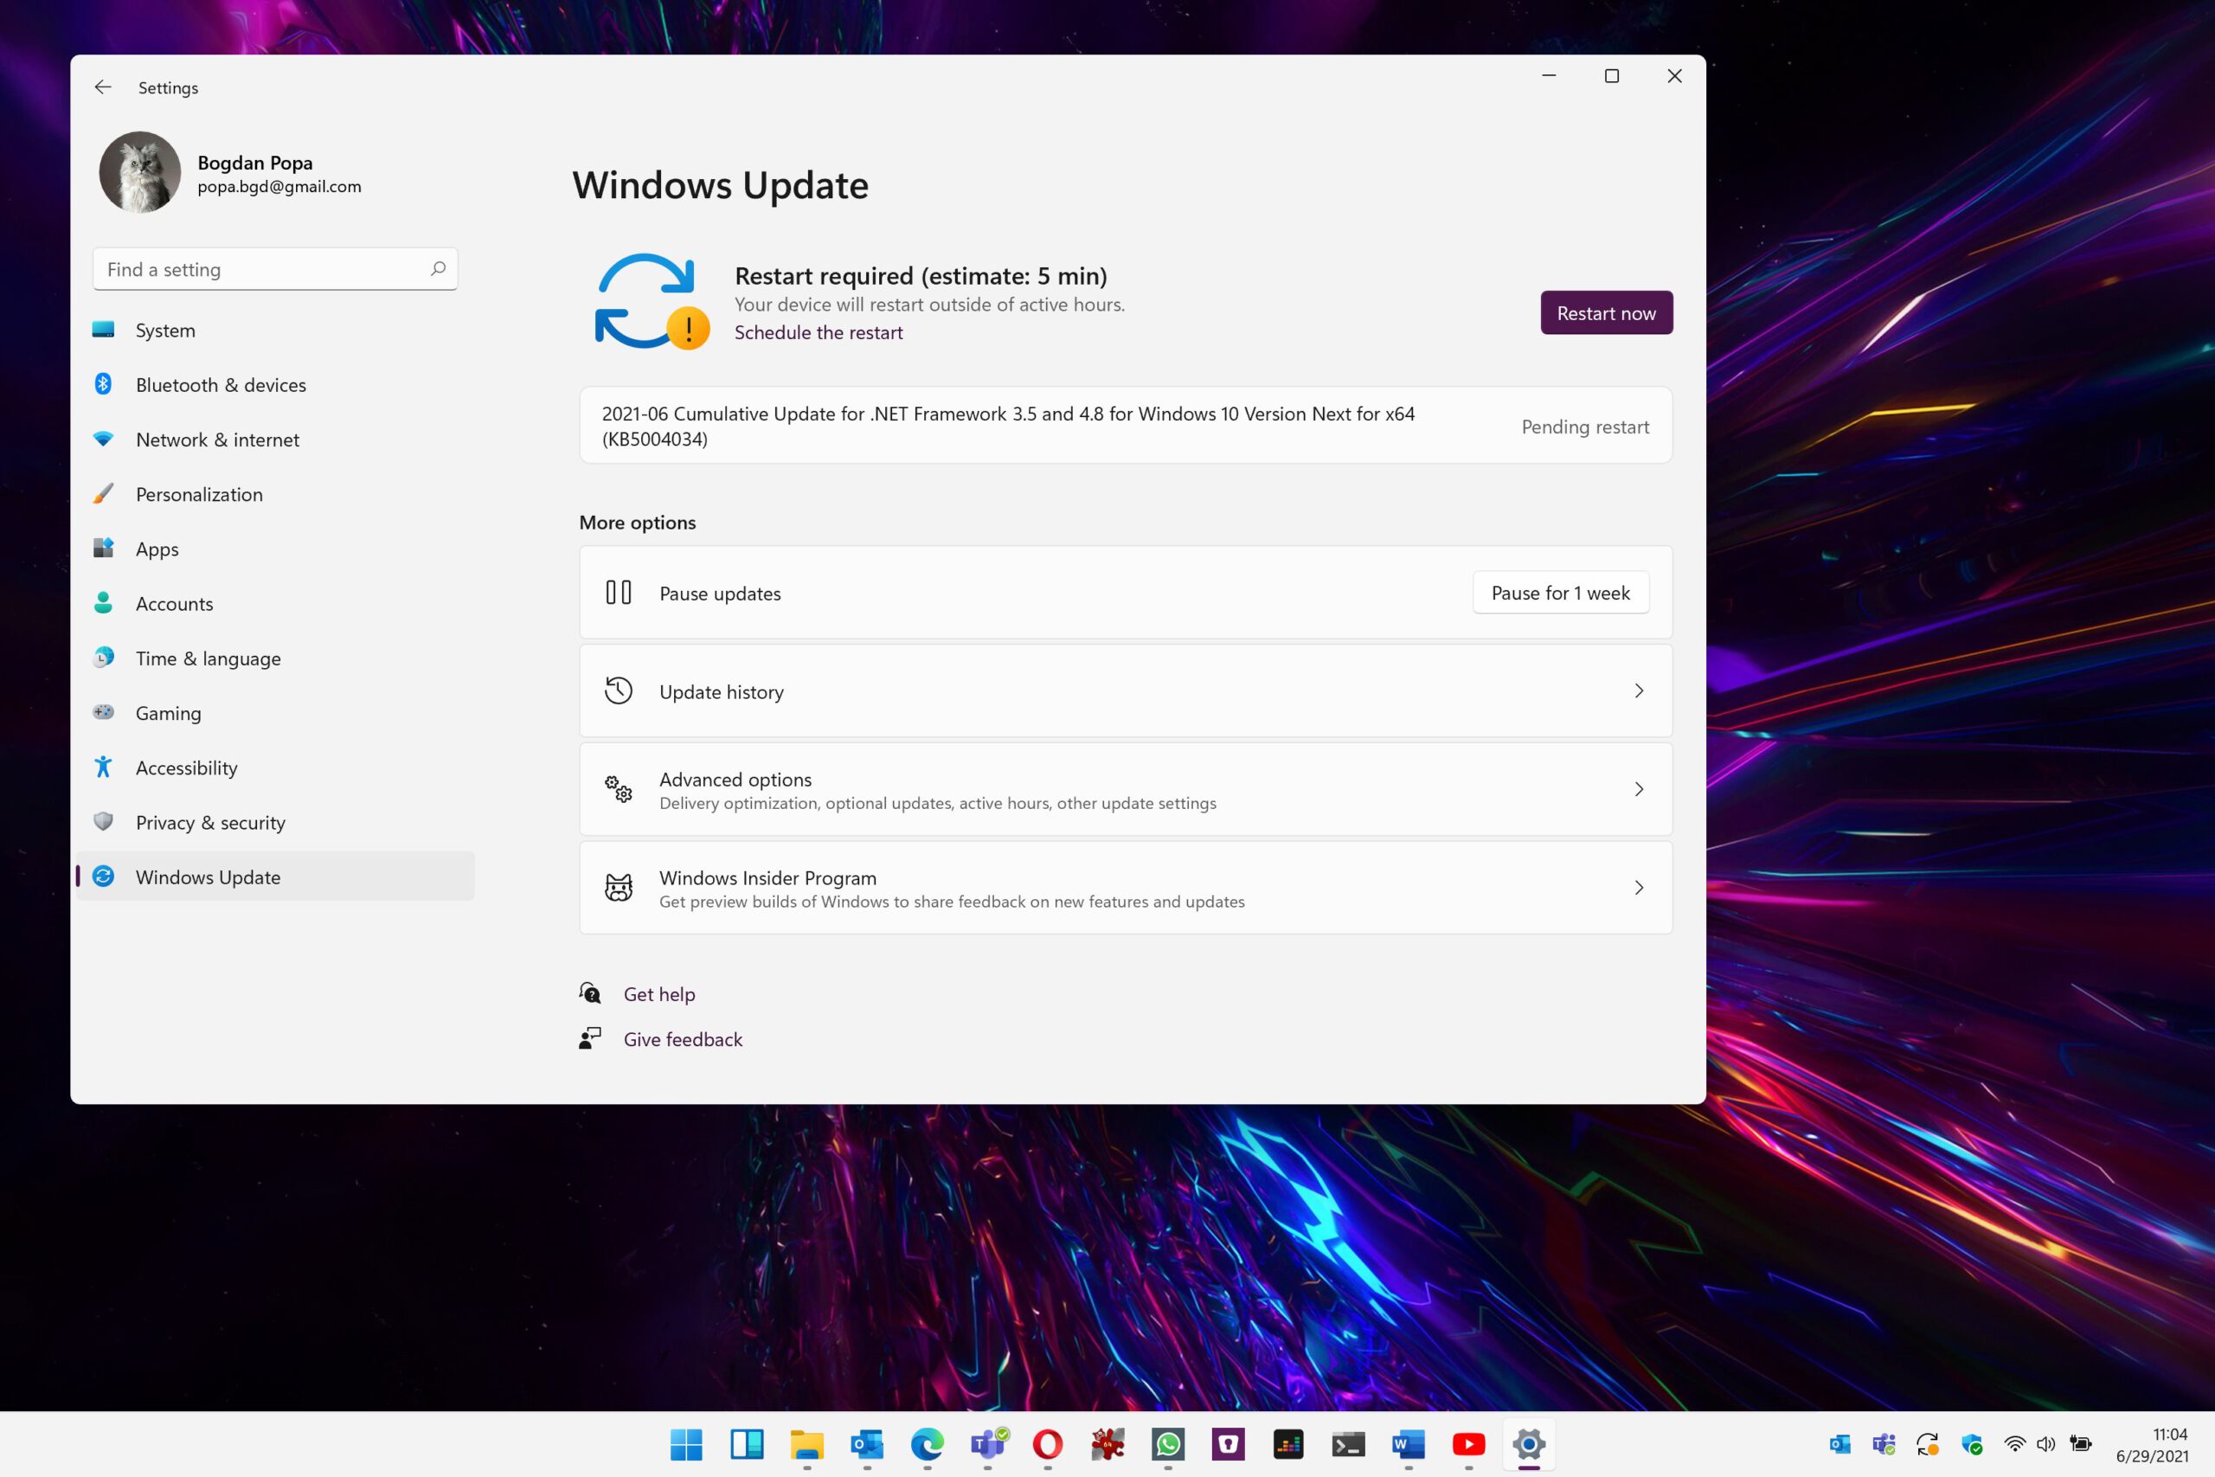Open Privacy & security settings
The width and height of the screenshot is (2215, 1477).
pos(209,821)
